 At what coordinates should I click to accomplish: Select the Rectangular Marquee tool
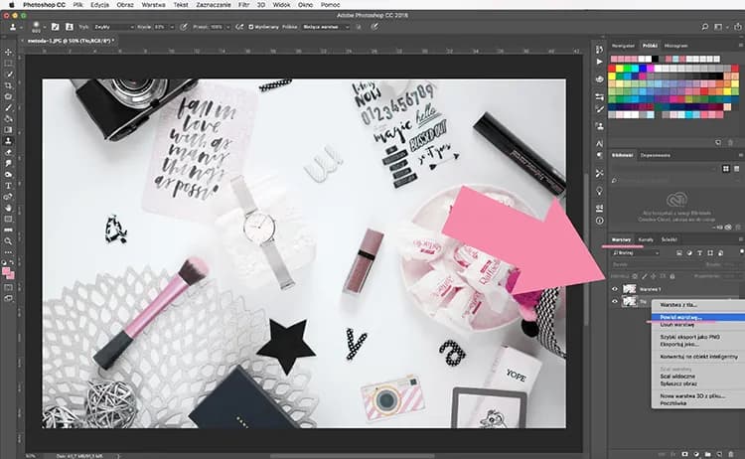pyautogui.click(x=8, y=62)
